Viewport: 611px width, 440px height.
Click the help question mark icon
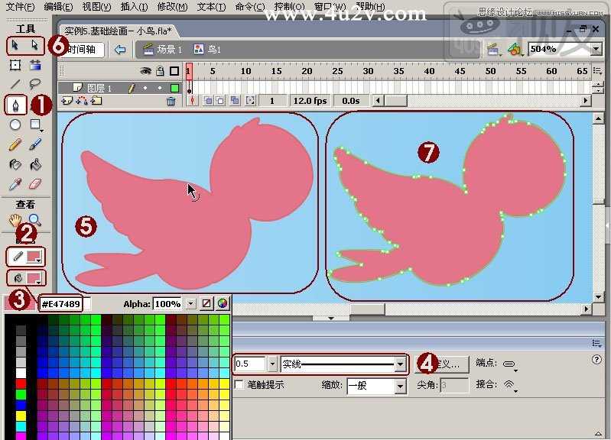coord(596,359)
